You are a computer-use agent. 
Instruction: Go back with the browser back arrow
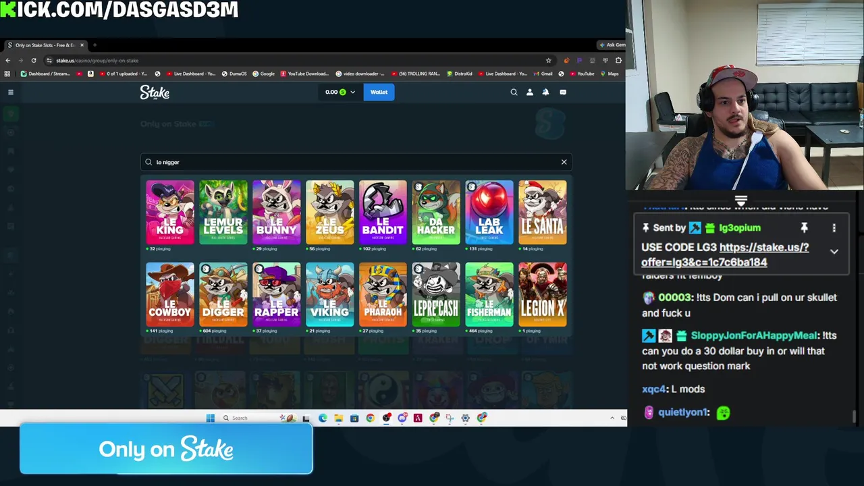tap(8, 60)
